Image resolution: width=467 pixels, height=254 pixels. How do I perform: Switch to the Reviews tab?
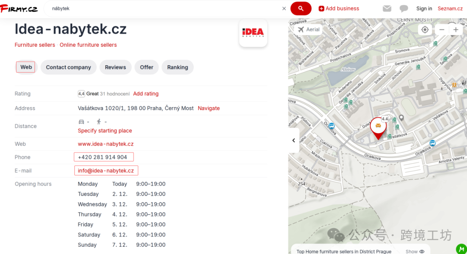[115, 67]
